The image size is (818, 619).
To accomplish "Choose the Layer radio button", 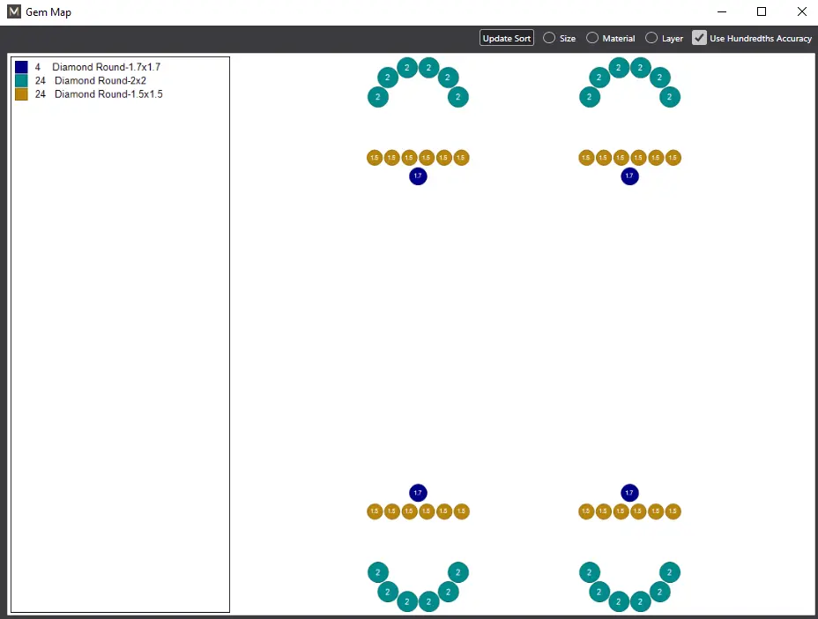I will (651, 38).
